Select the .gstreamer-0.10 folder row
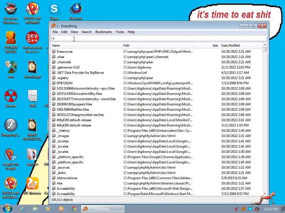 (157, 67)
